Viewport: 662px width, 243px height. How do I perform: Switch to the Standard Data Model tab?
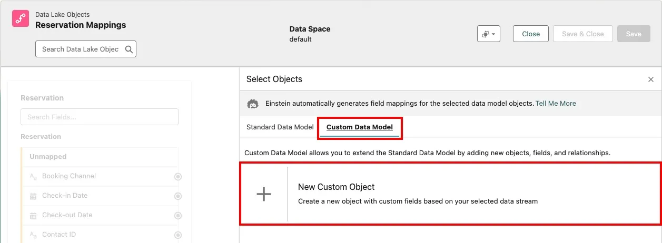[x=280, y=127]
